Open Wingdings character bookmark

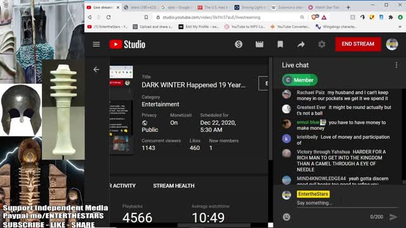tap(336, 27)
